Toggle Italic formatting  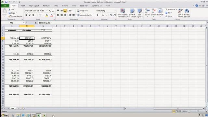30,15
